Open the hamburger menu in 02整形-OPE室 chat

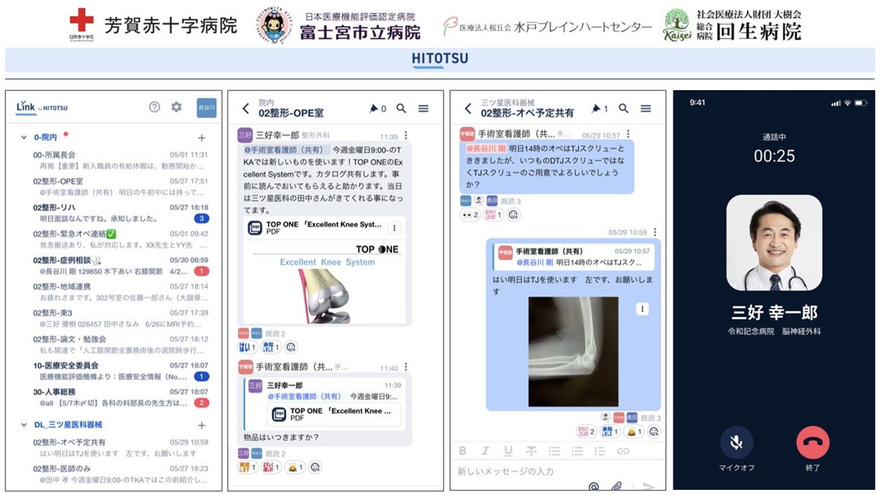(x=424, y=109)
